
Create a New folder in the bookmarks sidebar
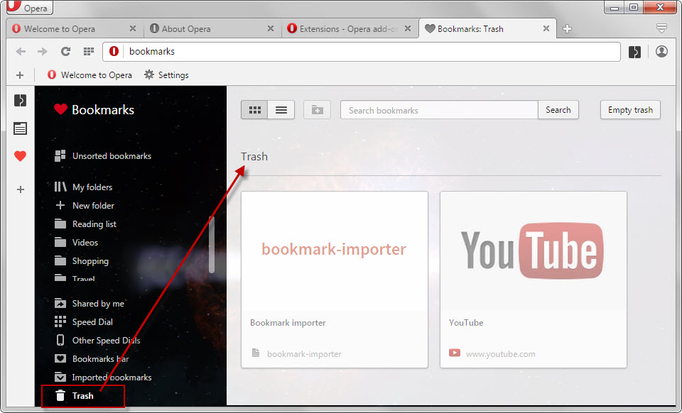[85, 205]
